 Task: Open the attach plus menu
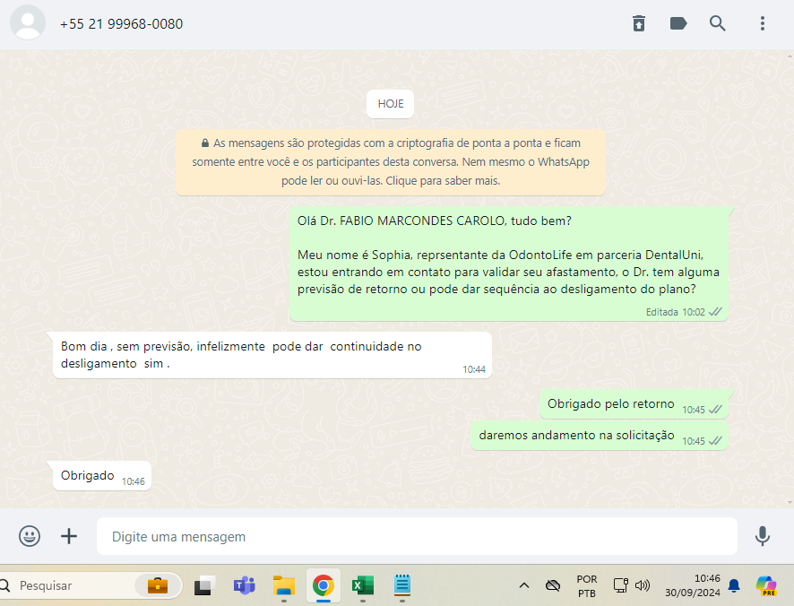point(69,536)
